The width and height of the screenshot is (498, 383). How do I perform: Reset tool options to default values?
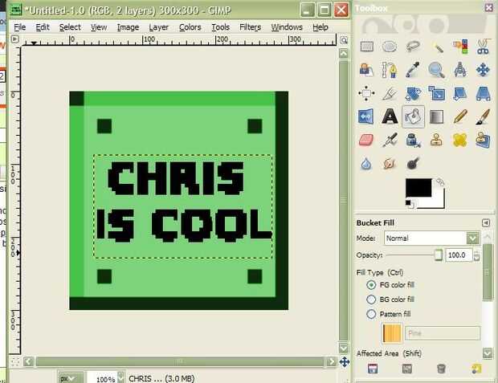[476, 369]
